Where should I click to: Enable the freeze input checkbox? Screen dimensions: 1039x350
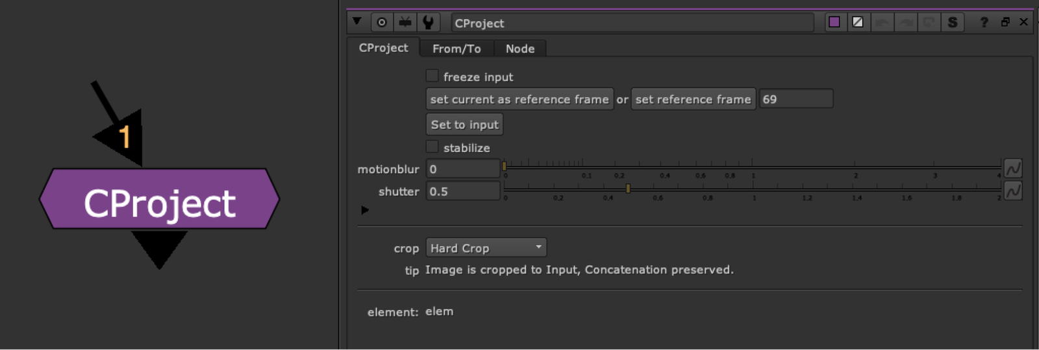[432, 76]
